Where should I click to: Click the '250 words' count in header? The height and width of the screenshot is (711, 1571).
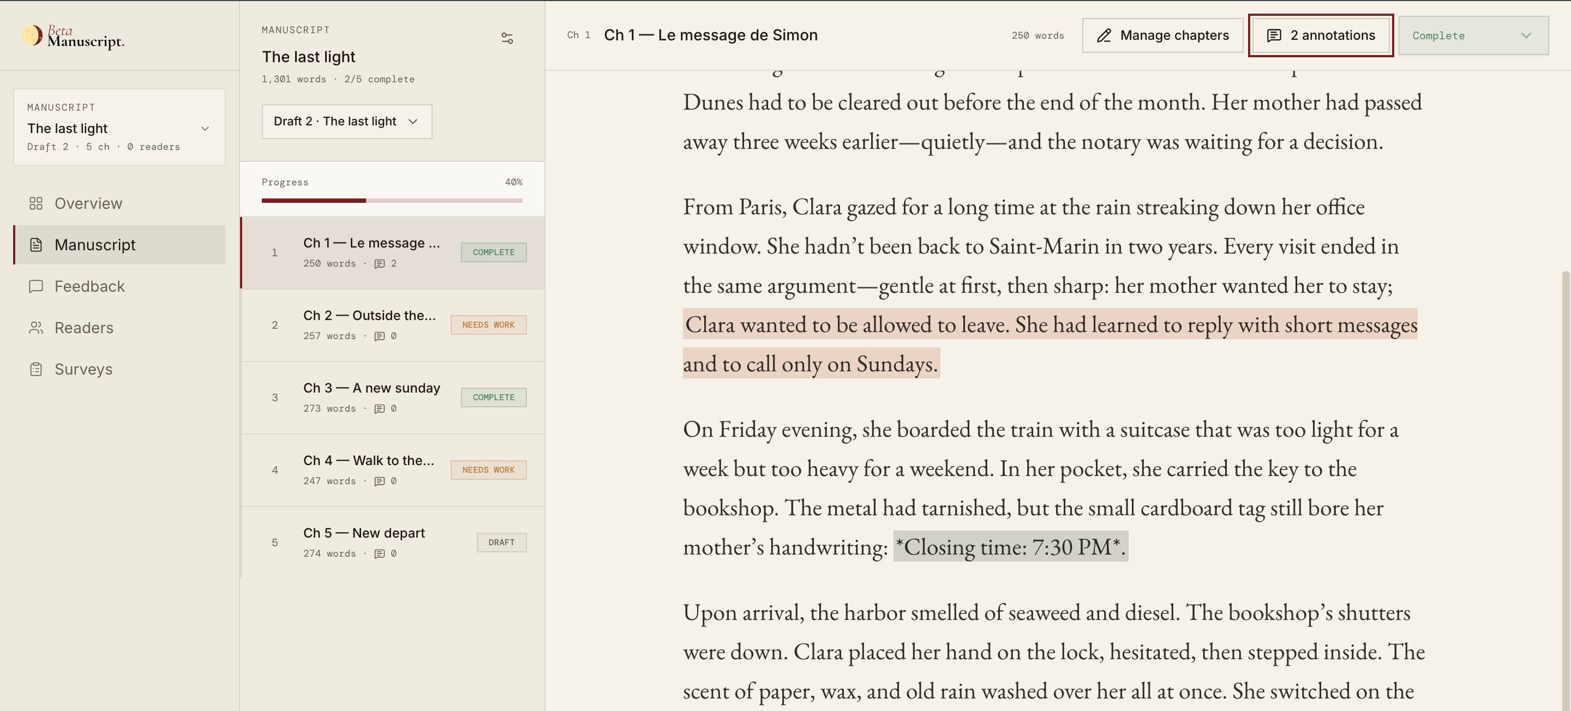[x=1038, y=36]
